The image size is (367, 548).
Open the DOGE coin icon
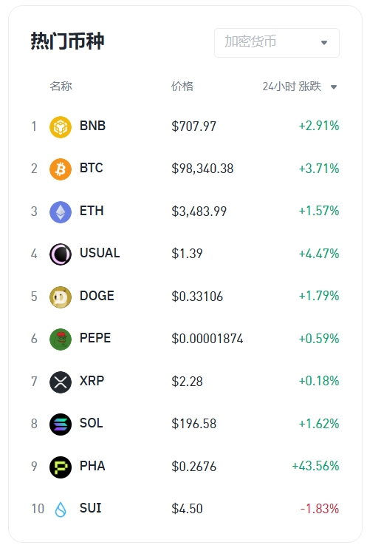point(61,297)
